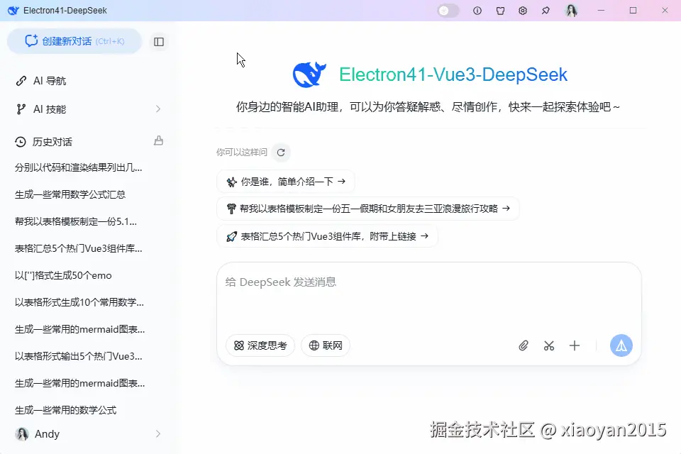Pin the window with the pin icon
Viewport: 681px width, 454px height.
click(x=545, y=10)
